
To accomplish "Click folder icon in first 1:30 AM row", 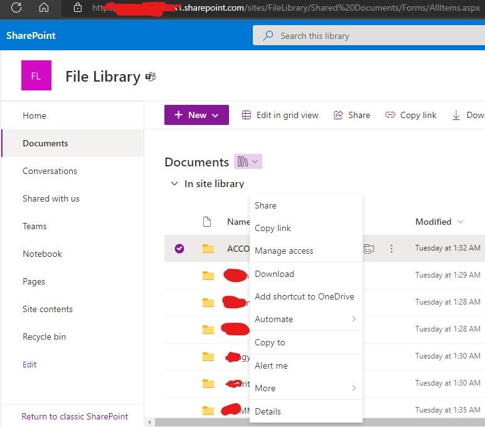I will (208, 357).
